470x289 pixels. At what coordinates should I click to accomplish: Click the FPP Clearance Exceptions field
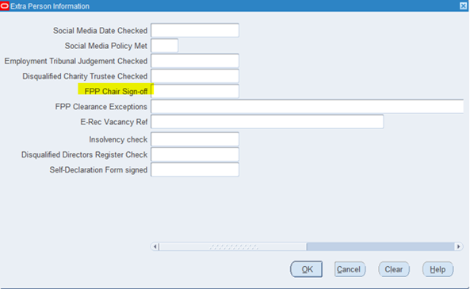pos(308,106)
